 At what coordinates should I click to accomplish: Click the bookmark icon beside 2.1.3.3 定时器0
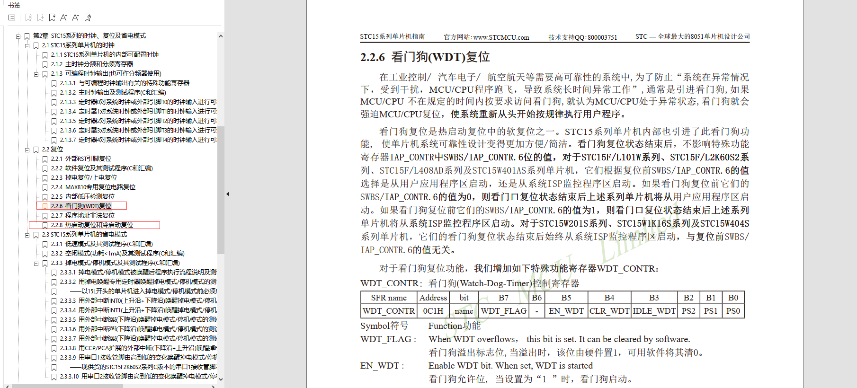(x=54, y=102)
